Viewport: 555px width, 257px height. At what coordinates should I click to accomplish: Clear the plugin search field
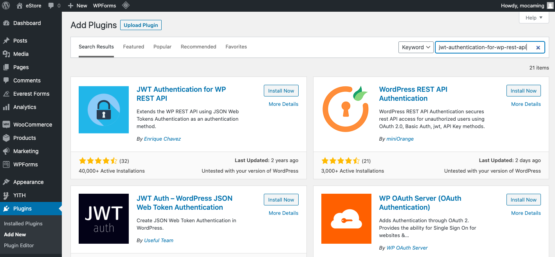tap(538, 48)
